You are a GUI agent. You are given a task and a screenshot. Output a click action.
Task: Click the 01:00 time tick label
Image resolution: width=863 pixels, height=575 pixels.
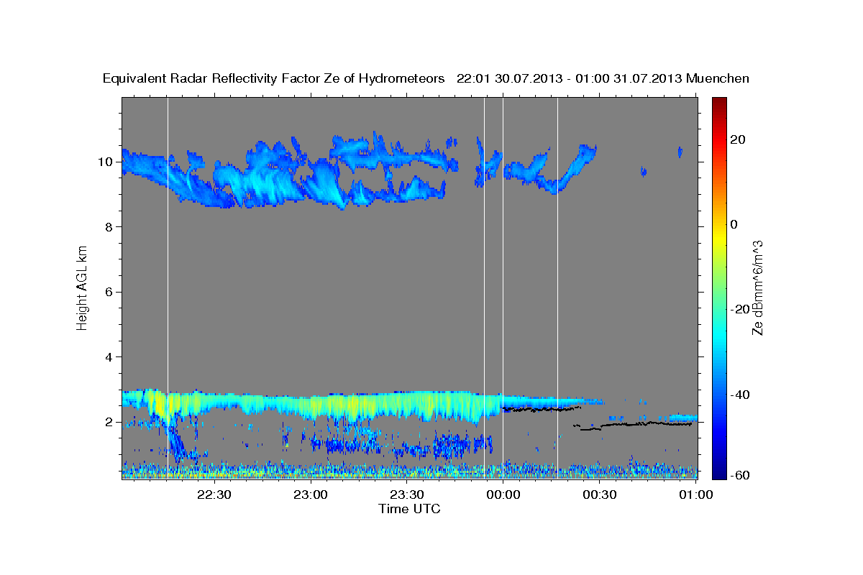(695, 494)
